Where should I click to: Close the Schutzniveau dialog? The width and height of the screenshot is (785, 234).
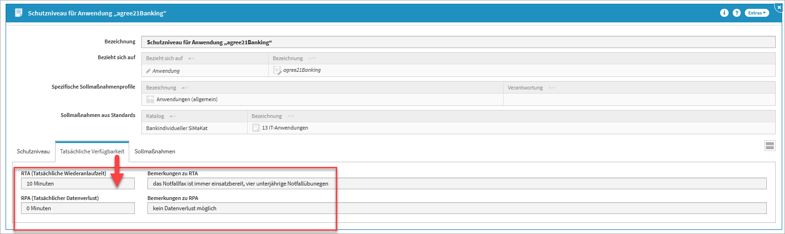pyautogui.click(x=779, y=7)
